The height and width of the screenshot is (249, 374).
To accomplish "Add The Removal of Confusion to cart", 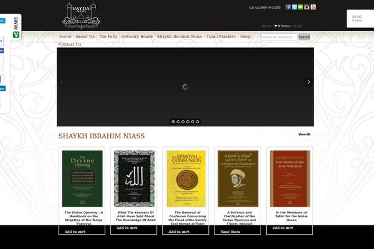I will (x=179, y=232).
